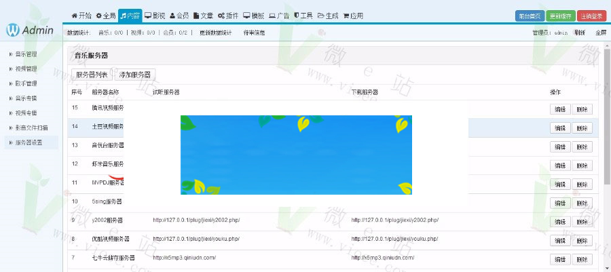Click the 文章 document icon
The image size is (611, 272).
pyautogui.click(x=197, y=16)
